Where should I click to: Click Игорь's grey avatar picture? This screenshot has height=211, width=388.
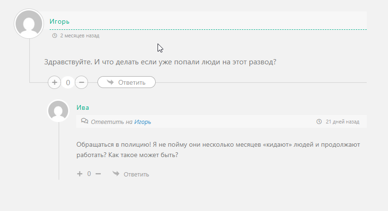point(29,24)
